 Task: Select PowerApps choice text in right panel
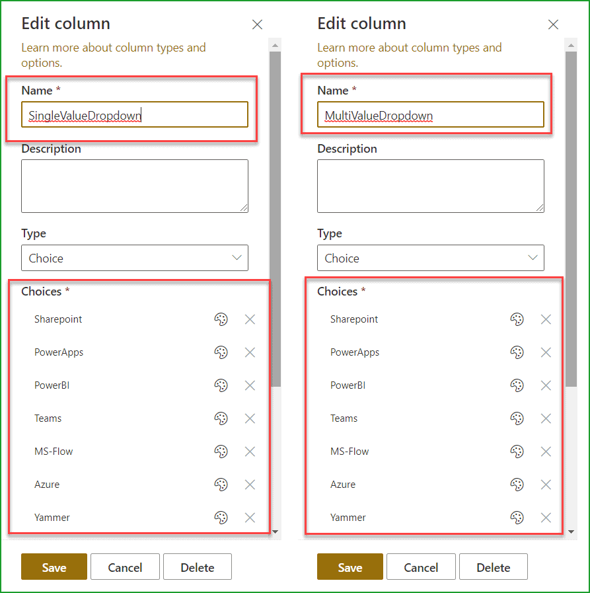click(x=355, y=352)
